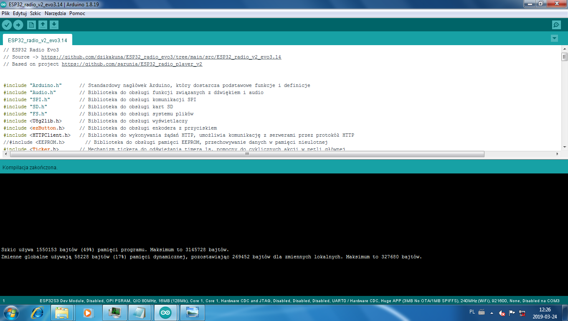Viewport: 568px width, 321px height.
Task: Click the "Kompilacja zakończona." status message
Action: 30,167
